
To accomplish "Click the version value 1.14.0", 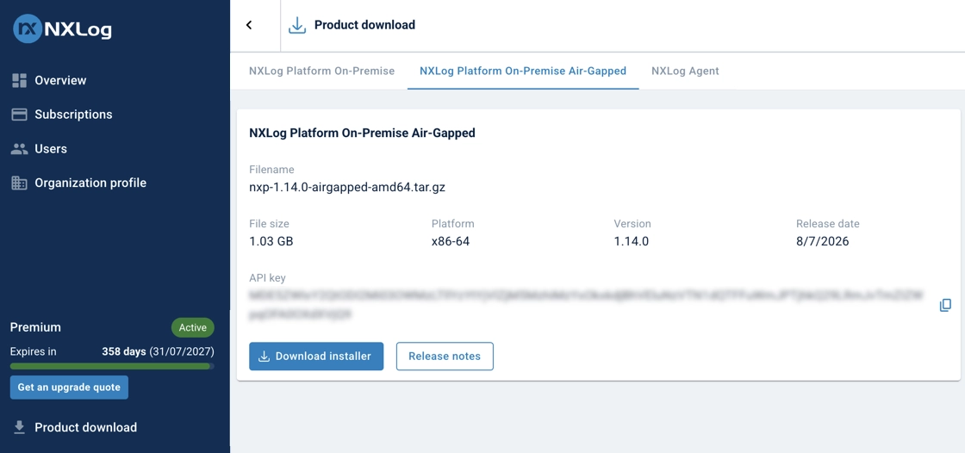I will 631,241.
